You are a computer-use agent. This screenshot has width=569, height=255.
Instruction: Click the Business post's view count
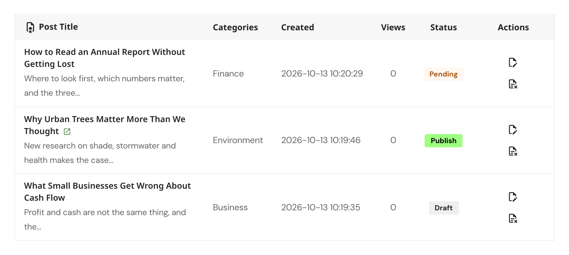pyautogui.click(x=393, y=207)
